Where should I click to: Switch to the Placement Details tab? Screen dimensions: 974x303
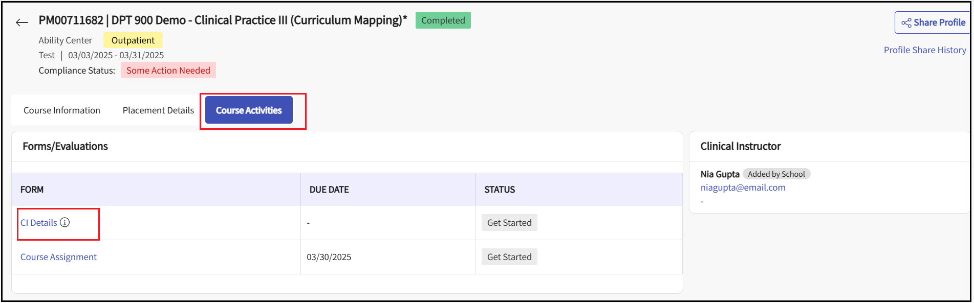(x=158, y=110)
